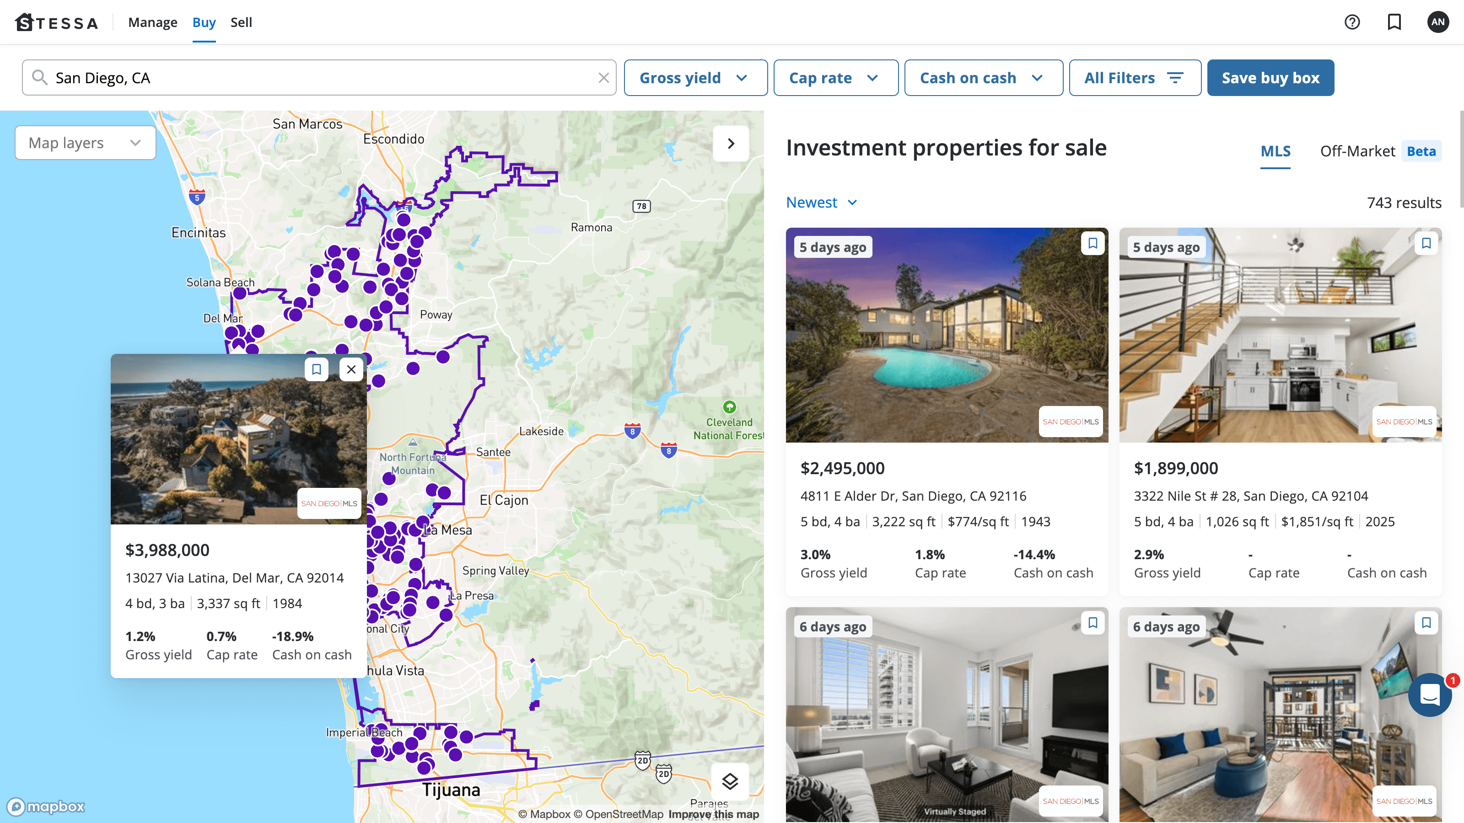Bookmark the $2,495,000 Alder Dr listing
The height and width of the screenshot is (823, 1464).
pos(1093,243)
